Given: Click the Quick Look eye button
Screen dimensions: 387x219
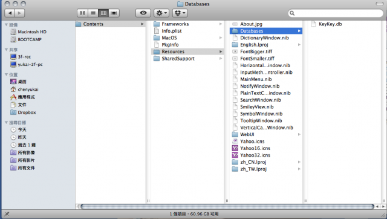Looking at the screenshot, I should pyautogui.click(x=143, y=13).
